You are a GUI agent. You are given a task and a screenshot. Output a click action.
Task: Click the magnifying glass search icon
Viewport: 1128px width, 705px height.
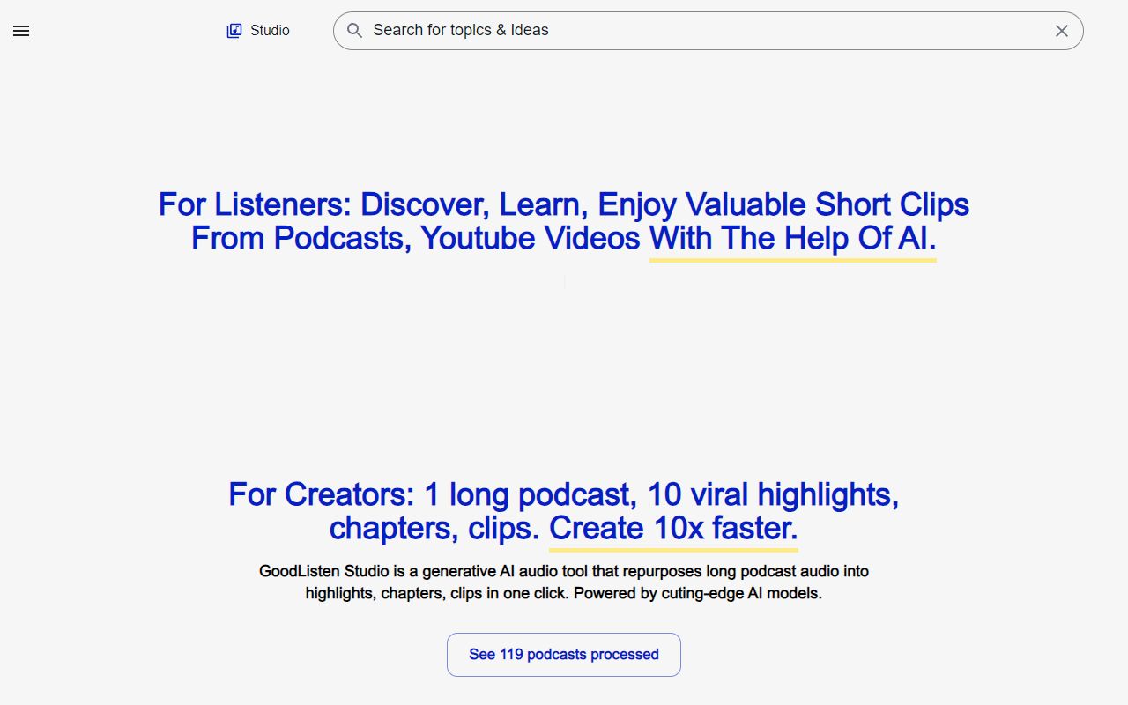tap(354, 31)
